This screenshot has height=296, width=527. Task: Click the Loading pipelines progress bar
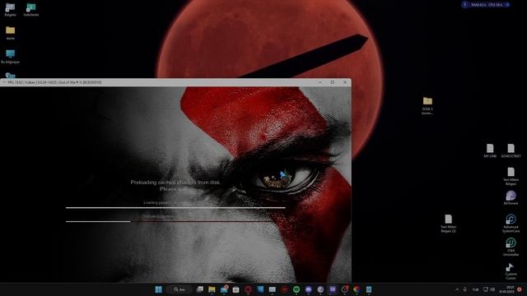175,208
